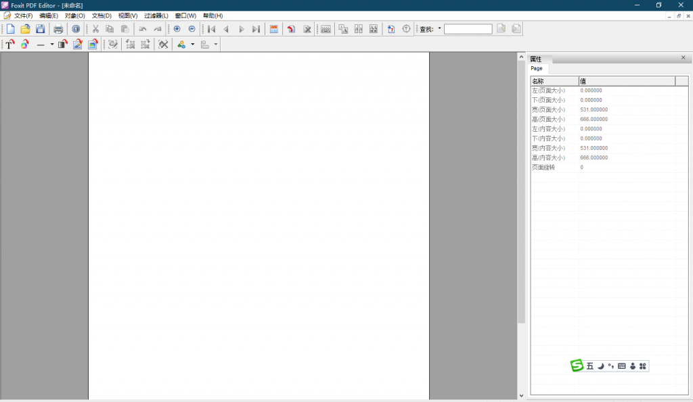Click the scroll down arrow of document
The image size is (693, 402).
[521, 396]
